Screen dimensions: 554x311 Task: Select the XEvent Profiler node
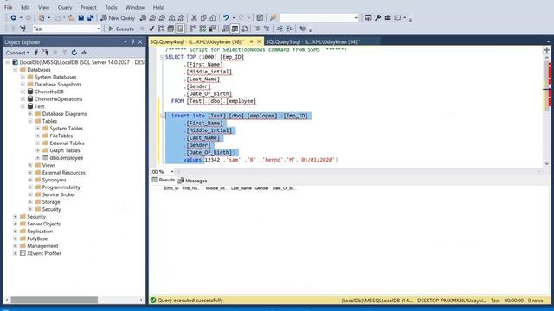pos(44,253)
